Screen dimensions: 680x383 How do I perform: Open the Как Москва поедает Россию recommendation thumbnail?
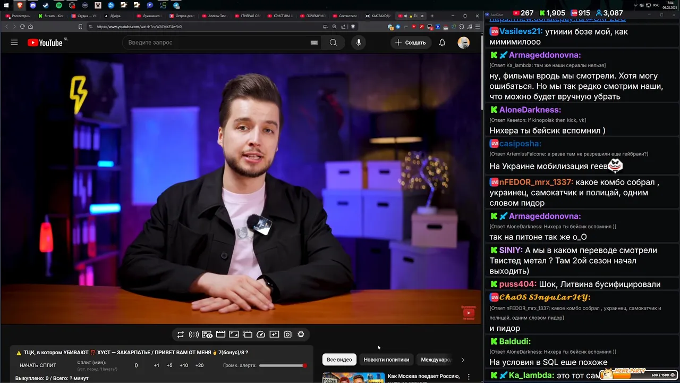click(x=353, y=378)
